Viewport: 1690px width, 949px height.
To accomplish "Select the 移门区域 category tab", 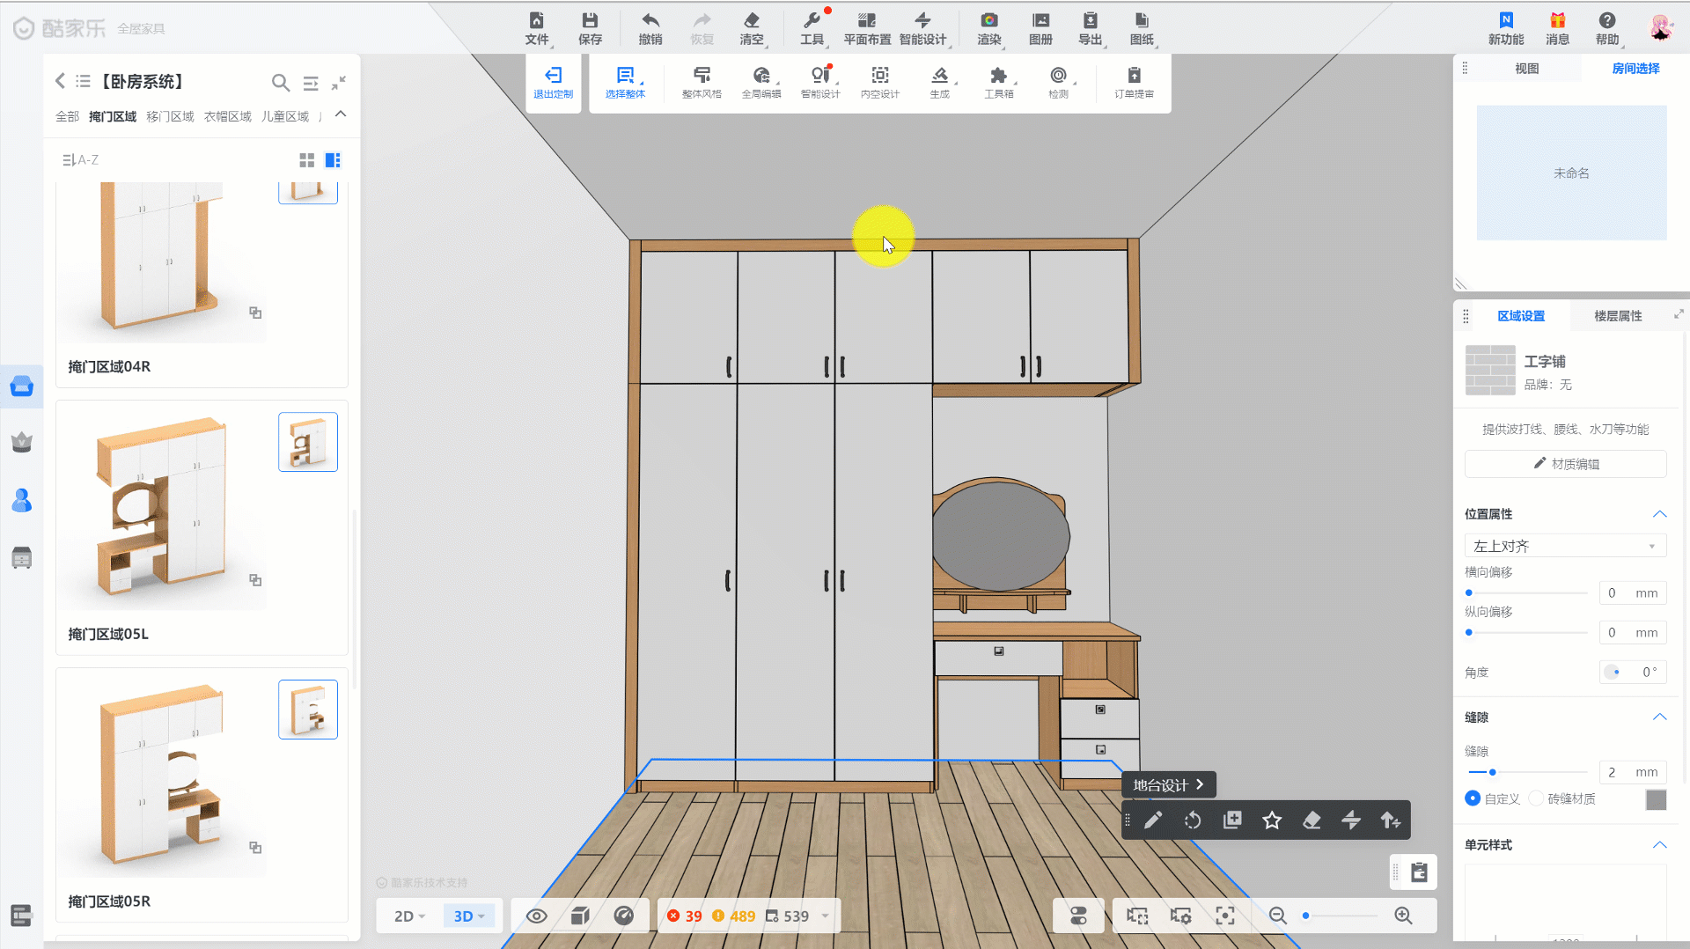I will pos(170,116).
